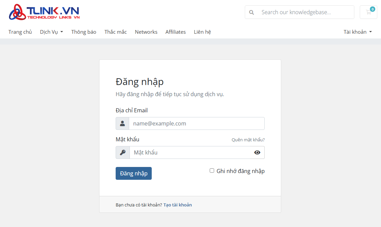Click the search magnifier icon
Screen dimensions: 381x227
252,12
